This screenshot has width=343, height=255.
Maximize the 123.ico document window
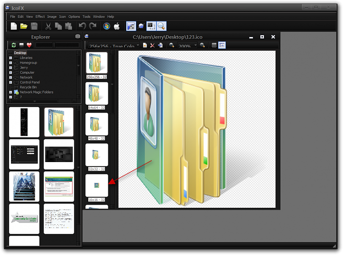[x=262, y=37]
